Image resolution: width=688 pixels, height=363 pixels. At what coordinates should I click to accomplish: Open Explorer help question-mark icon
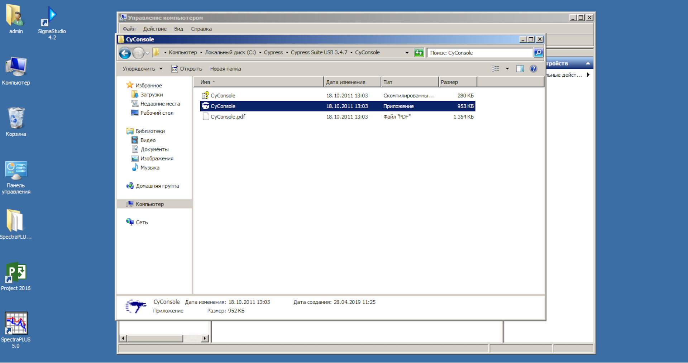533,68
